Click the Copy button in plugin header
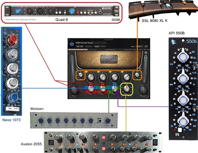The image size is (198, 153). point(97,47)
